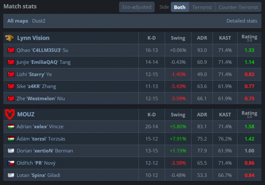
Task: Switch side filter to Terrorist
Action: 202,7
